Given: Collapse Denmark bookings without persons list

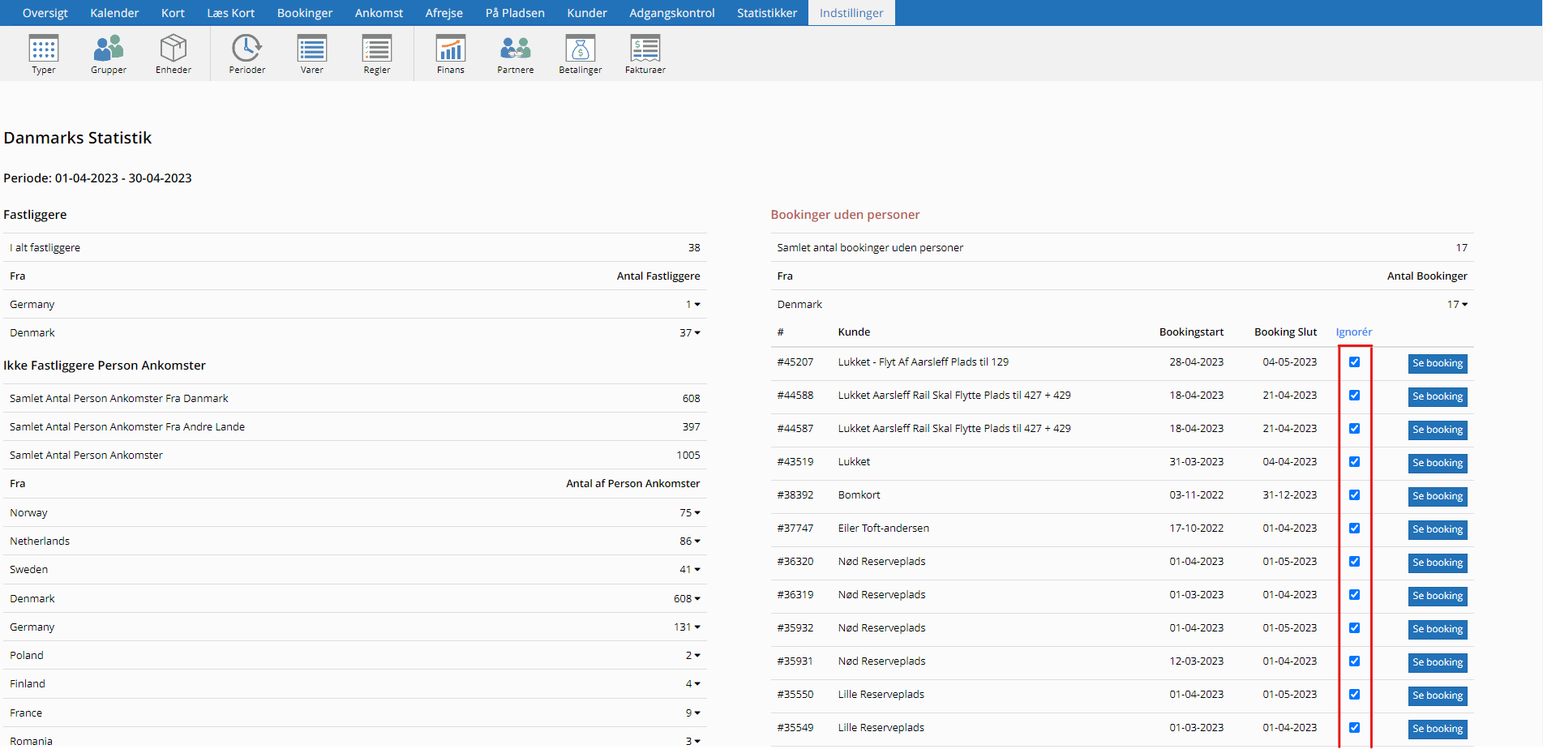Looking at the screenshot, I should (x=1458, y=305).
